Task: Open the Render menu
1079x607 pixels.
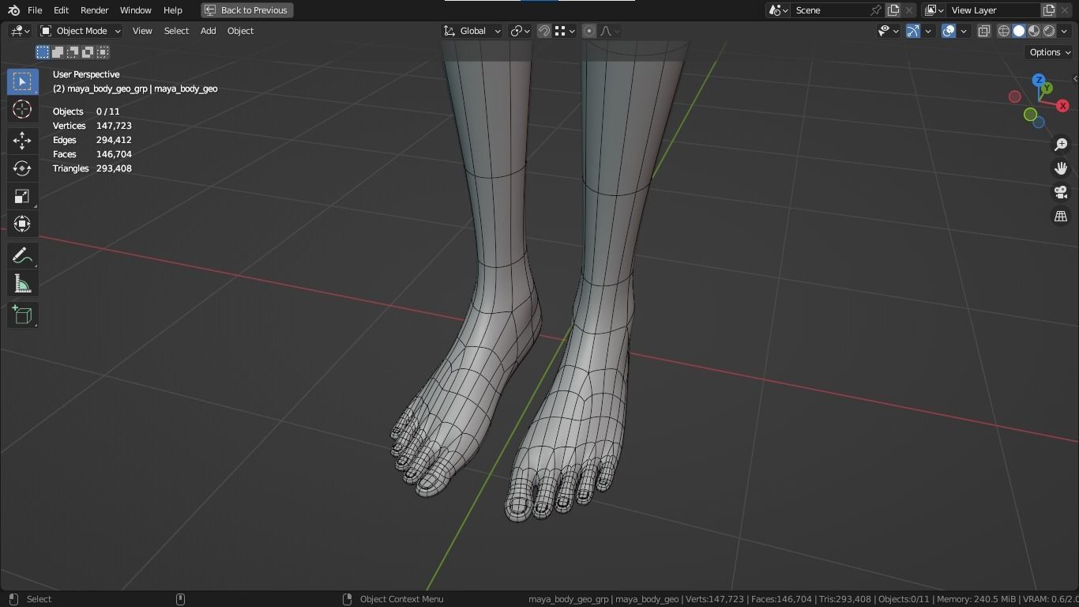Action: point(94,10)
